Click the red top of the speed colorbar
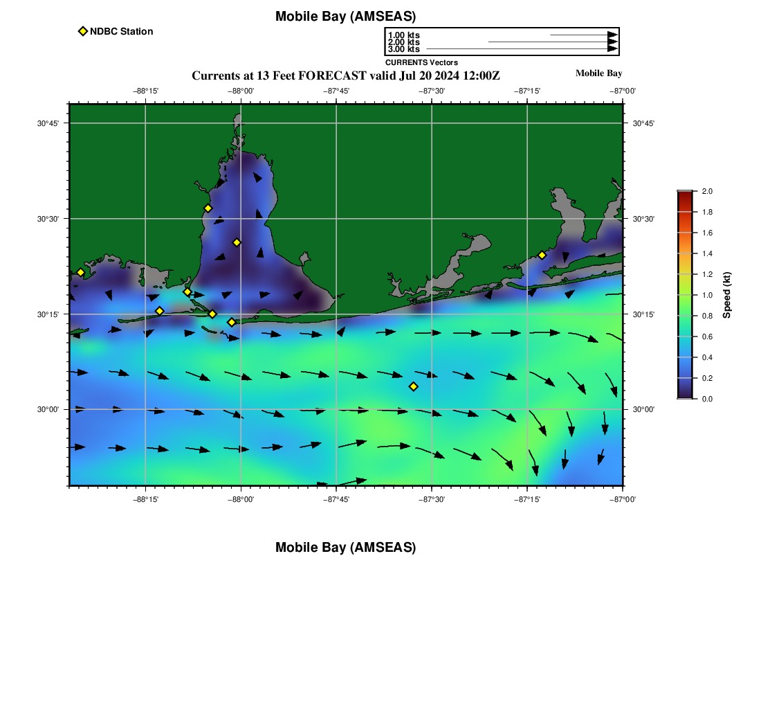The height and width of the screenshot is (727, 761). coord(685,195)
